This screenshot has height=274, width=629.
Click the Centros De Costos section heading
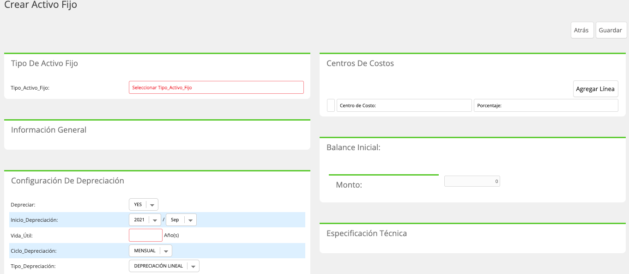pyautogui.click(x=360, y=63)
